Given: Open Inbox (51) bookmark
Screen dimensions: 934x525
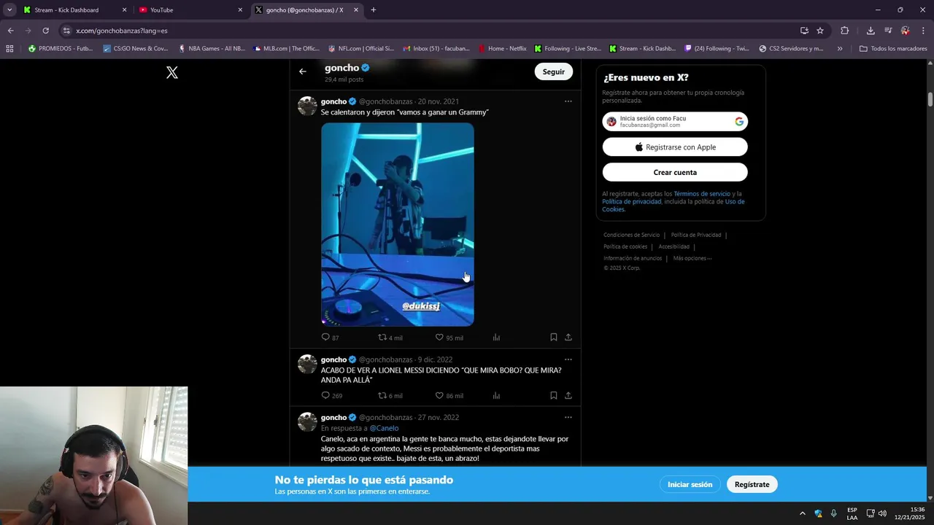Looking at the screenshot, I should 436,49.
